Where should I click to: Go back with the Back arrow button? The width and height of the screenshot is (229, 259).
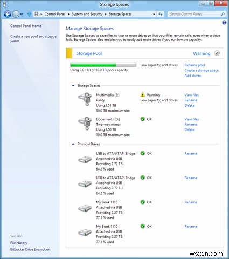[x=8, y=14]
